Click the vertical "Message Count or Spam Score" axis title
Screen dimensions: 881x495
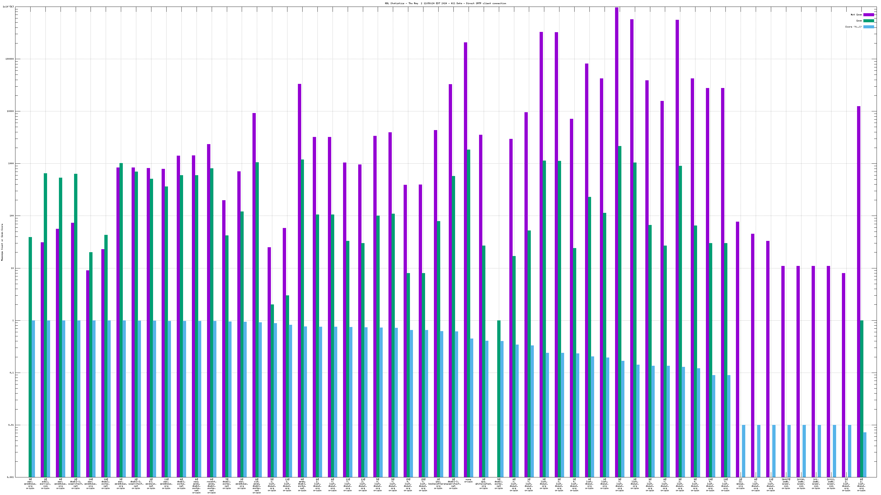pos(2,242)
